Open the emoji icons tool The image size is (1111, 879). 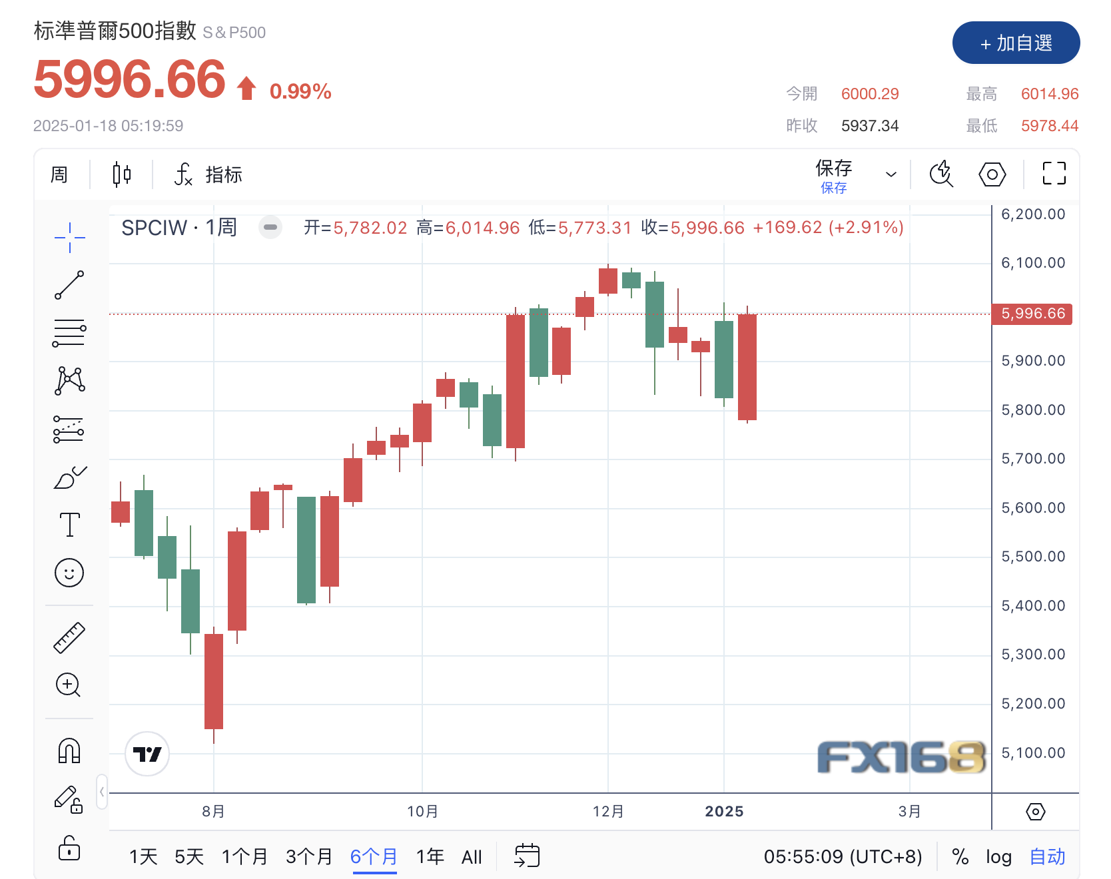(69, 573)
